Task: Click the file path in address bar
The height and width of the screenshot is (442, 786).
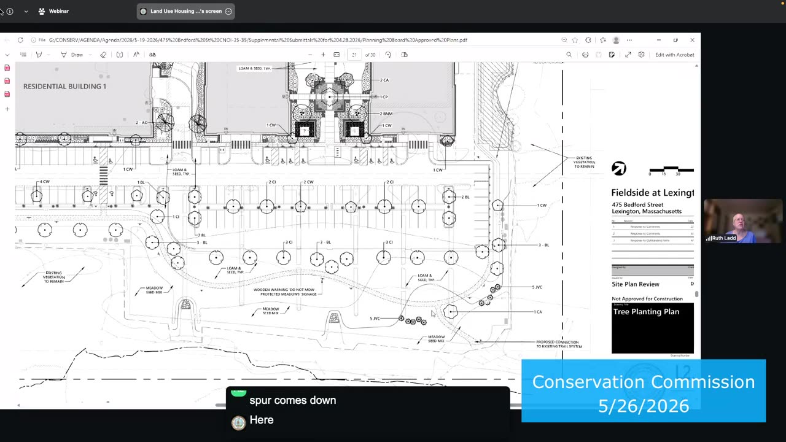Action: (258, 40)
